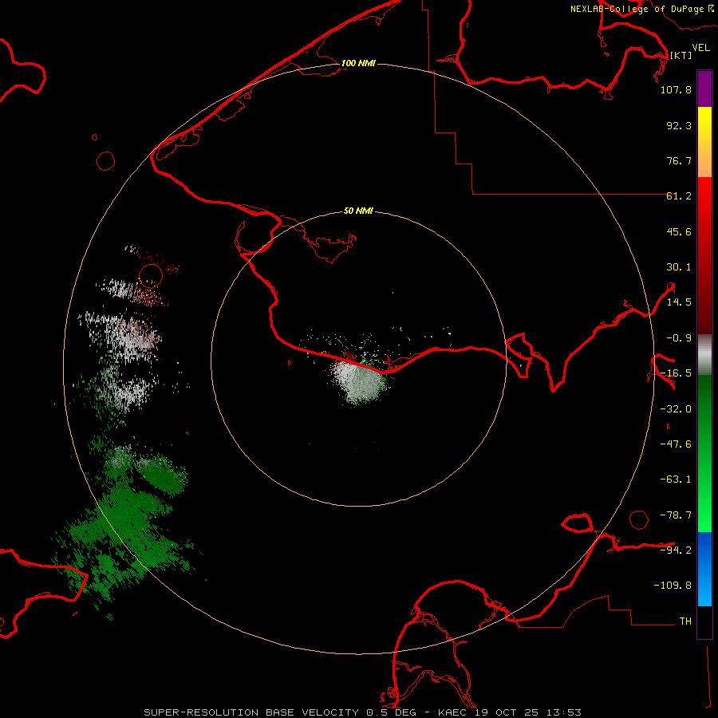Click the 107.8 velocity scale value
This screenshot has height=718, width=718.
tap(676, 89)
